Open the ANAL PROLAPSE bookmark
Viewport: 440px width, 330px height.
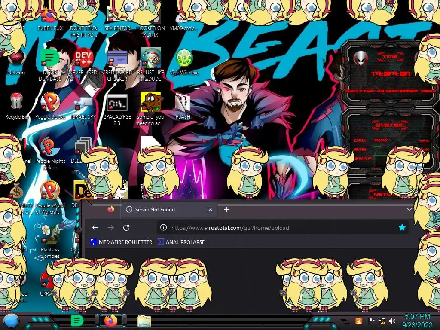[x=181, y=242]
